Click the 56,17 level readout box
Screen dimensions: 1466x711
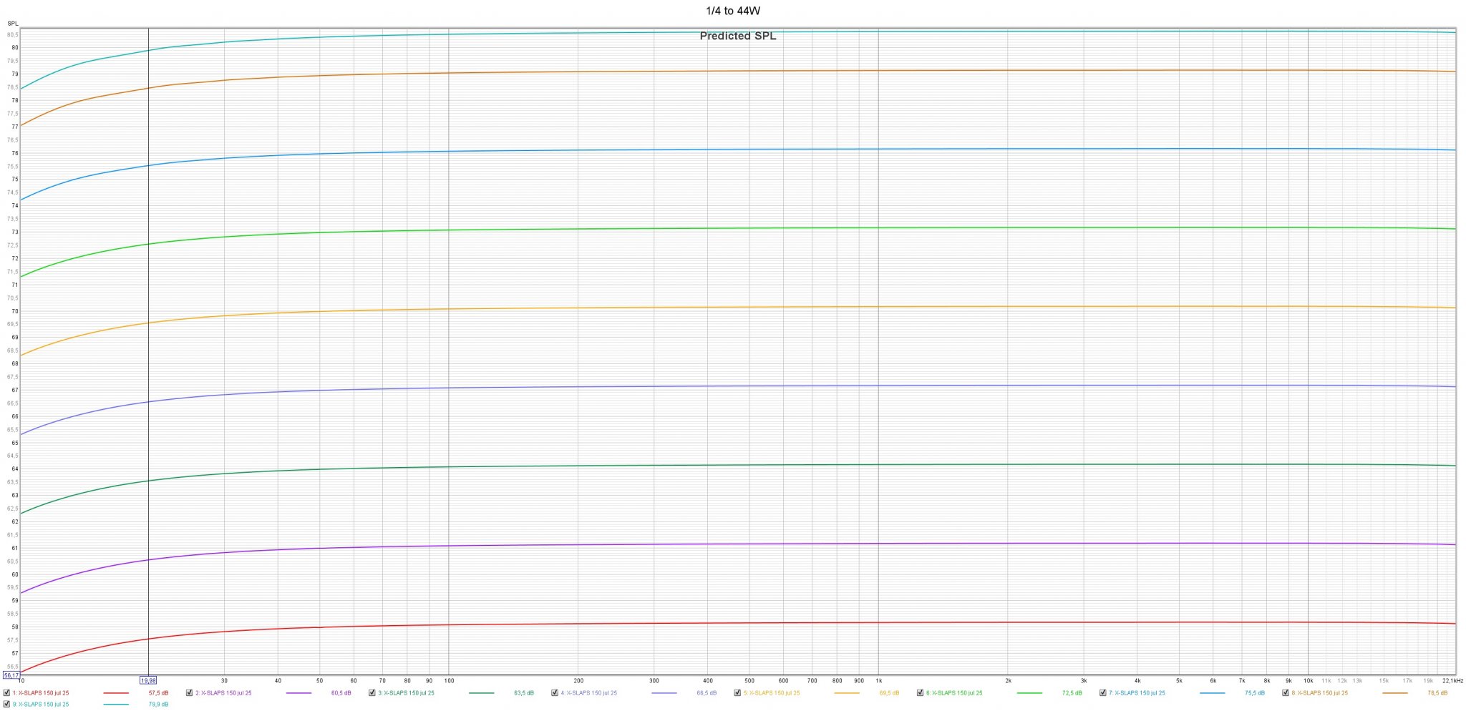click(x=11, y=675)
